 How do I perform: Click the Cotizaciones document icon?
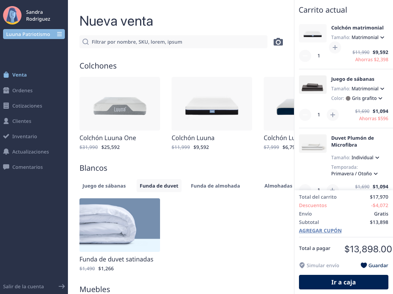[x=6, y=106]
